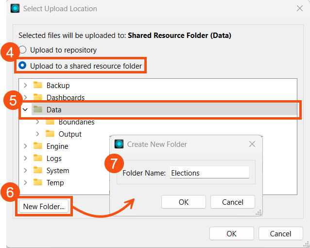Expand the Backup folder
310x248 pixels.
pos(25,86)
